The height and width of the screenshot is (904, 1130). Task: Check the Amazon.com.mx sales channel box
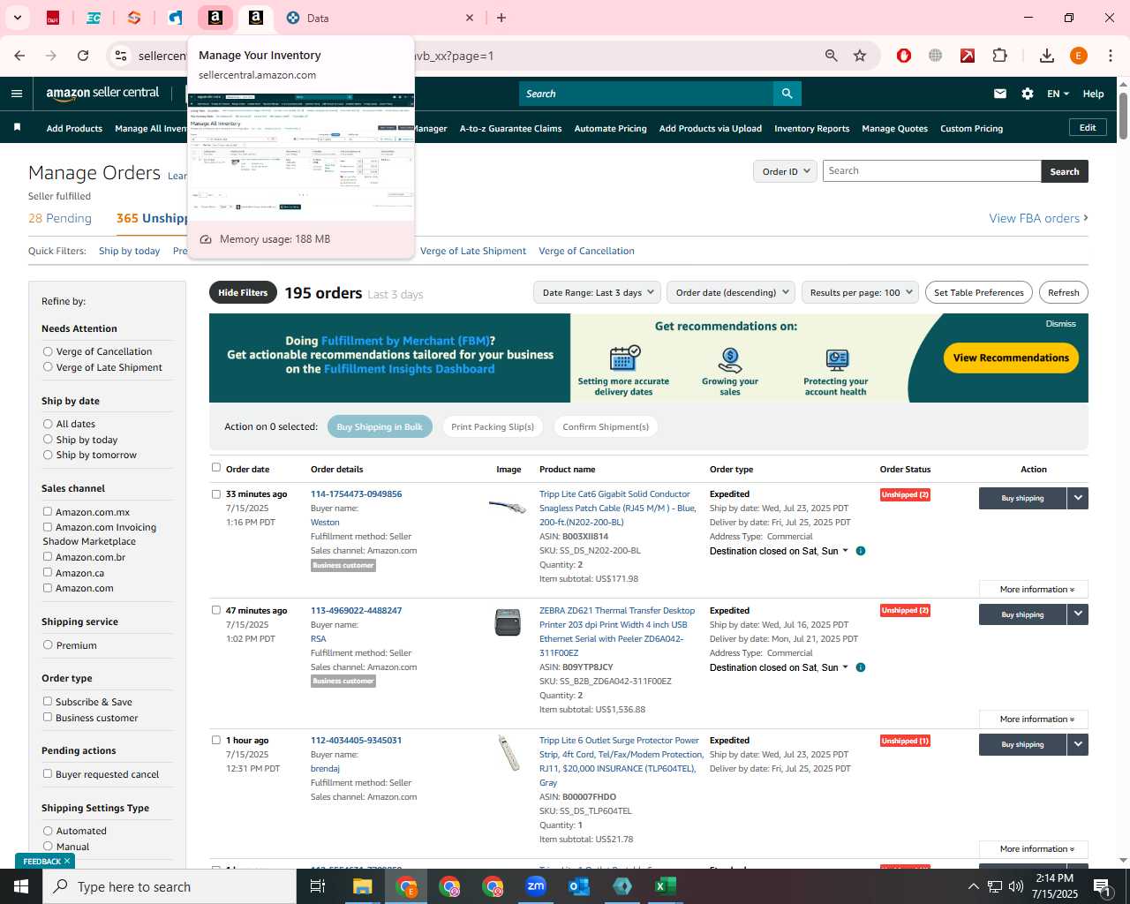coord(48,511)
